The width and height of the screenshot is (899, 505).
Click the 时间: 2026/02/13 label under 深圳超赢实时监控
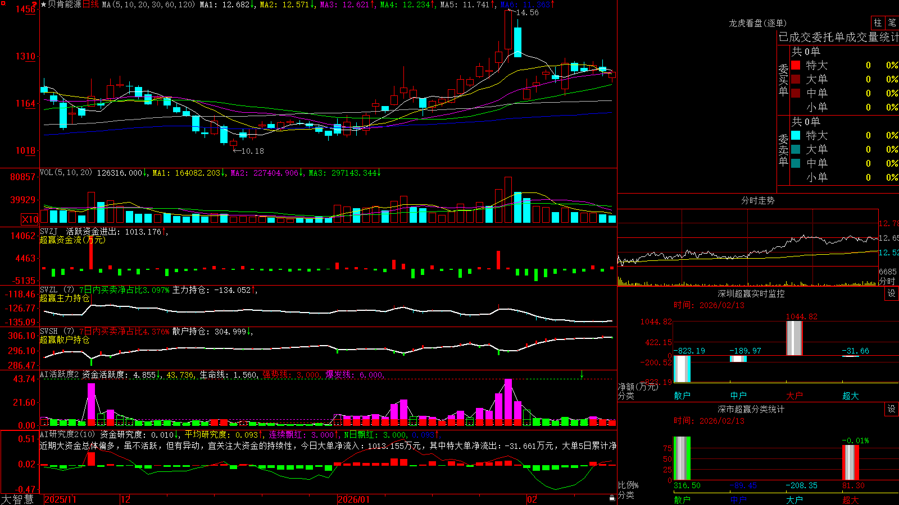(x=709, y=305)
